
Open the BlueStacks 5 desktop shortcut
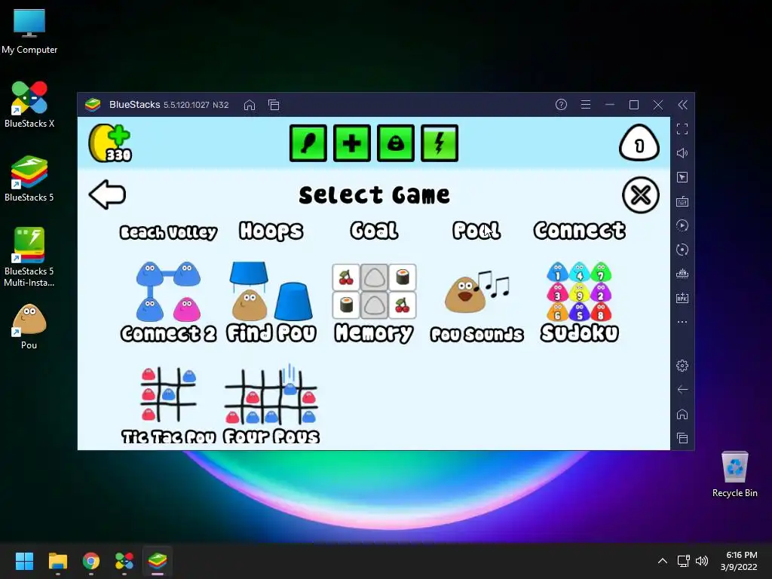(29, 178)
